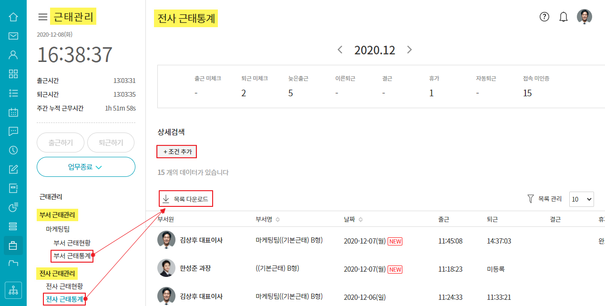Open the calendar icon in sidebar
The height and width of the screenshot is (306, 605).
point(13,112)
